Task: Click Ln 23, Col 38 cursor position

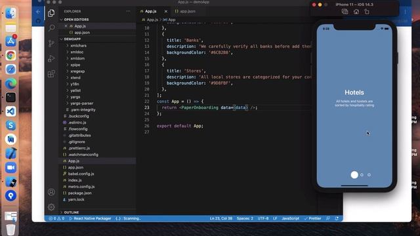Action: [221, 218]
